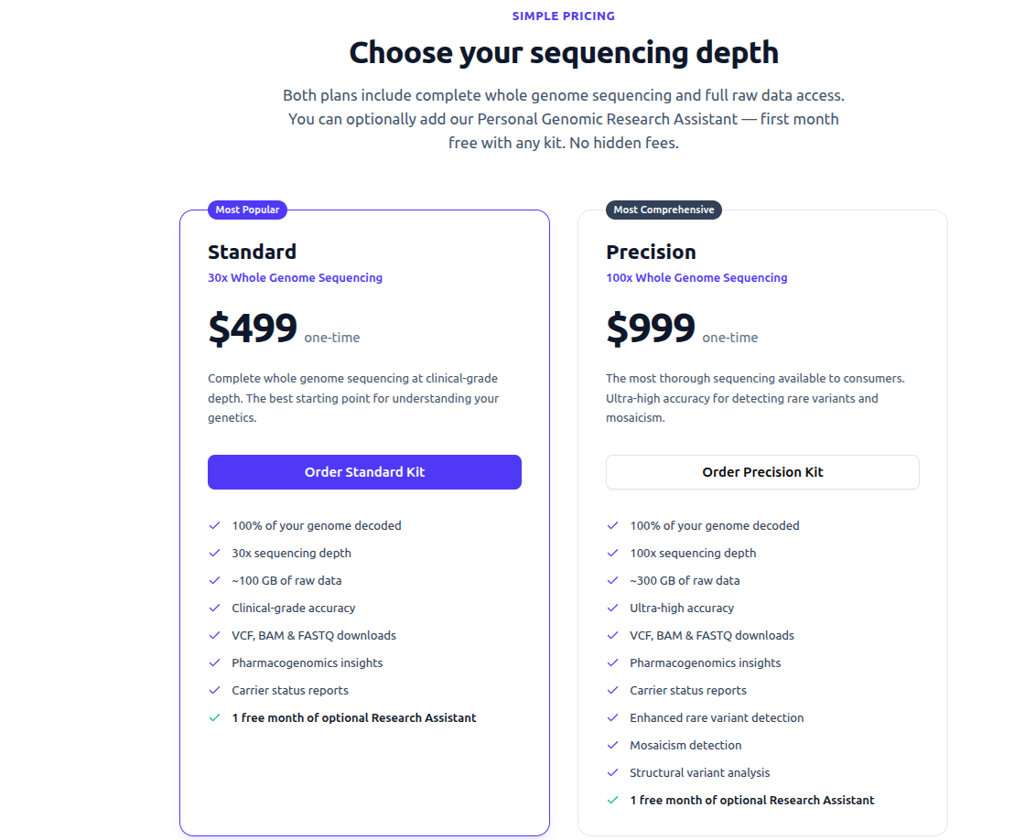This screenshot has height=840, width=1036.
Task: Click checkmark beside Clinical-grade accuracy
Action: click(215, 608)
